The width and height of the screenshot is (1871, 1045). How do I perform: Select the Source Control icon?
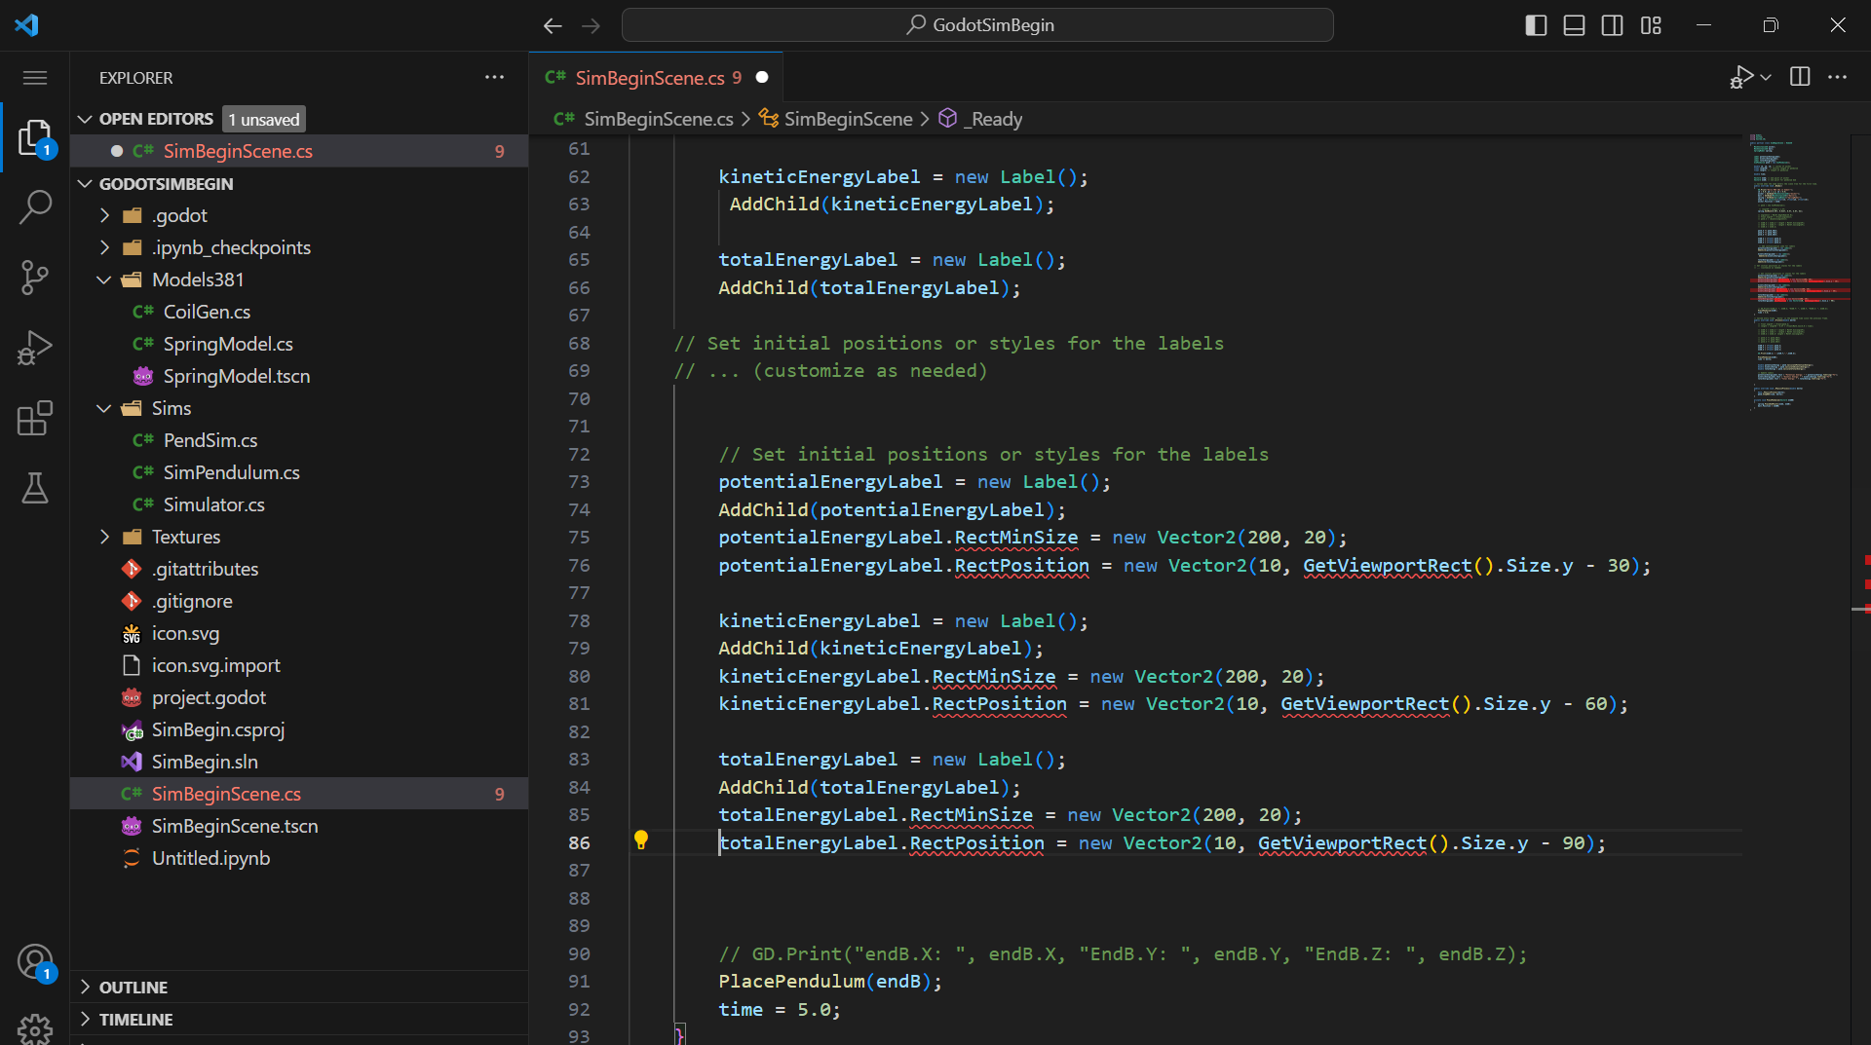[x=35, y=278]
